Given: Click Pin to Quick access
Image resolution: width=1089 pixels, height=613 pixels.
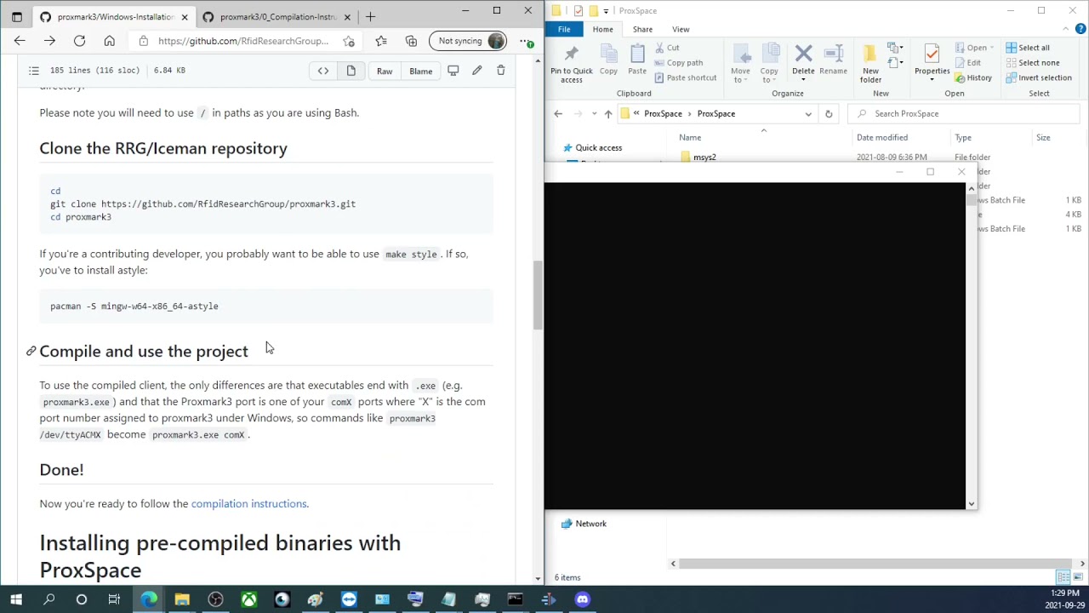Looking at the screenshot, I should (x=571, y=63).
